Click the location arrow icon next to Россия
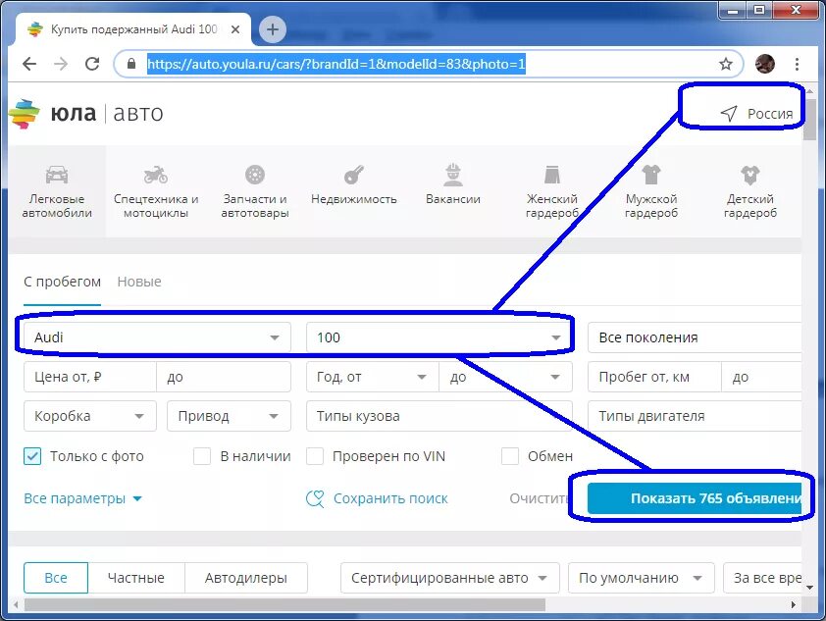This screenshot has height=621, width=826. coord(729,113)
